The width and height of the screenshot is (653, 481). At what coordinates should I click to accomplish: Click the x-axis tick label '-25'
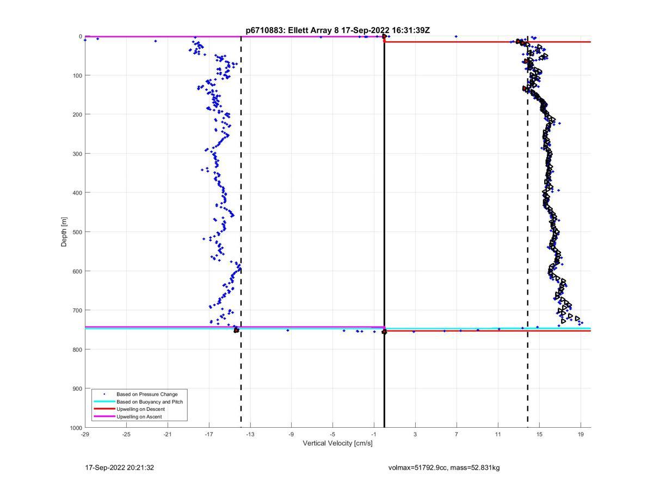pos(126,434)
